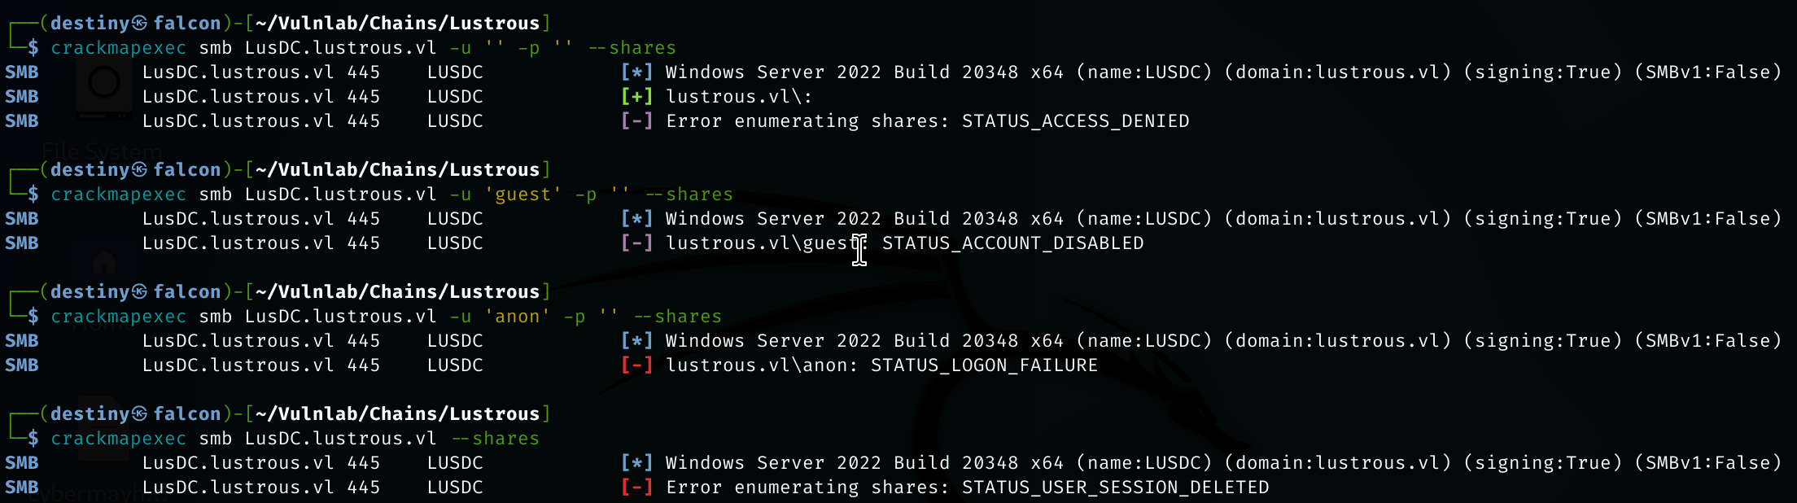The width and height of the screenshot is (1797, 503).
Task: Click the STATUS_LOGON_FAILURE text
Action: tap(984, 365)
